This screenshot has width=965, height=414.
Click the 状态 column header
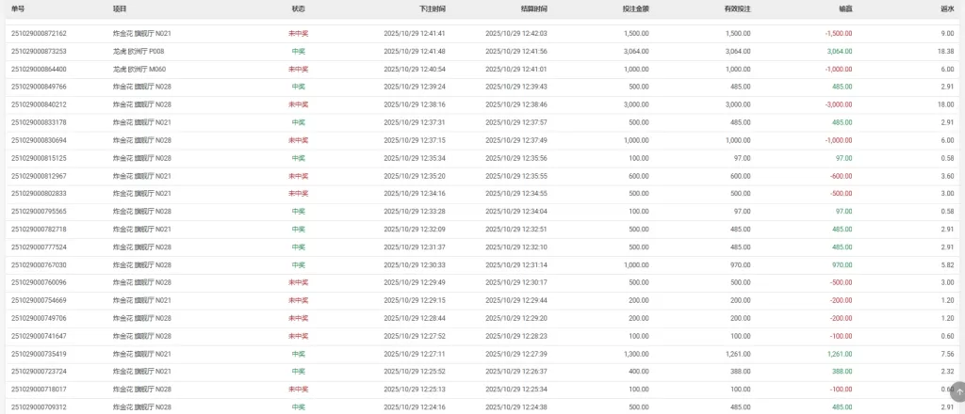[x=298, y=8]
